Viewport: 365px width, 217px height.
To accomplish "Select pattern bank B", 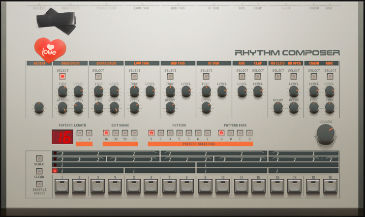I will tap(230, 133).
